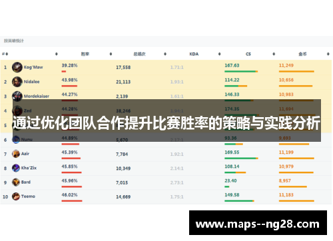
Task: Select total games value 10,349
Action: click(123, 168)
